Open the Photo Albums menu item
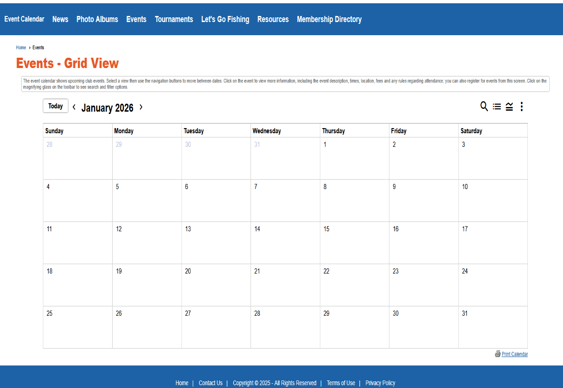The width and height of the screenshot is (563, 388). (97, 19)
